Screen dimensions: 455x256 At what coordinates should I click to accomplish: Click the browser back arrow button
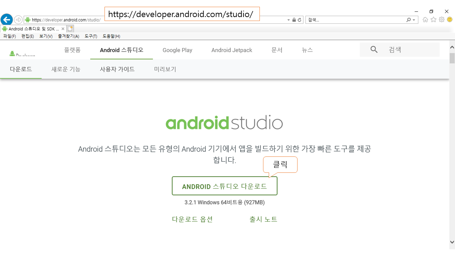point(7,20)
